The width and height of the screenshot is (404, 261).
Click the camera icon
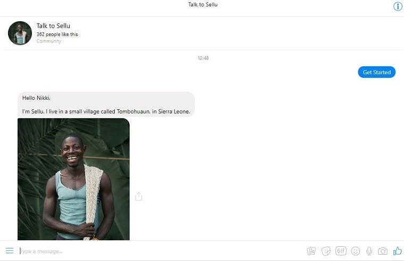[x=383, y=251]
